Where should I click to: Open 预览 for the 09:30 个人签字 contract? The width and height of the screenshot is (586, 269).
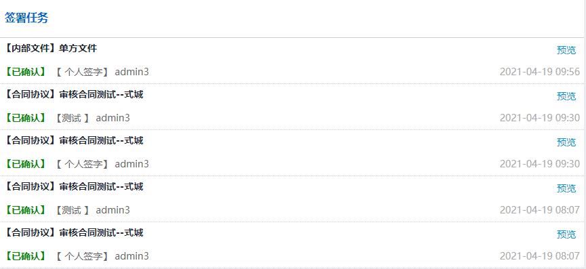[566, 142]
